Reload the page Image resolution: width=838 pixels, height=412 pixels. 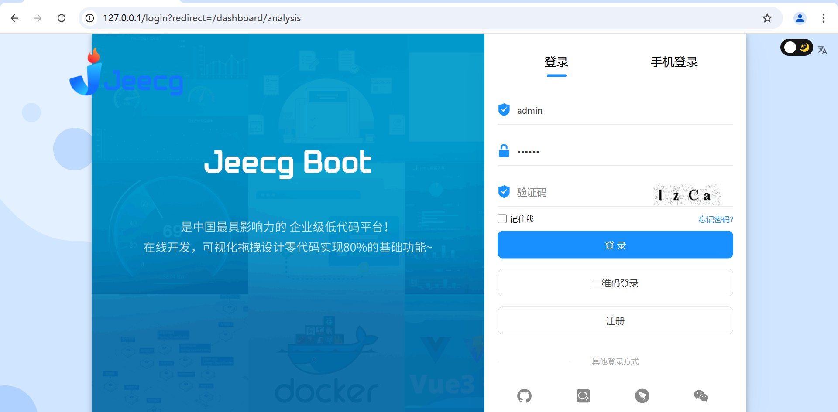(x=62, y=18)
